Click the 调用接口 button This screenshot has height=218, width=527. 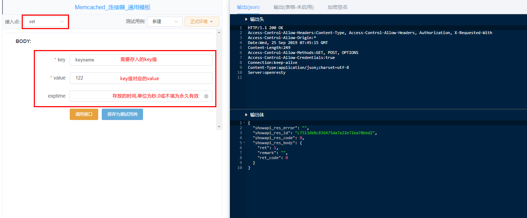[x=84, y=114]
